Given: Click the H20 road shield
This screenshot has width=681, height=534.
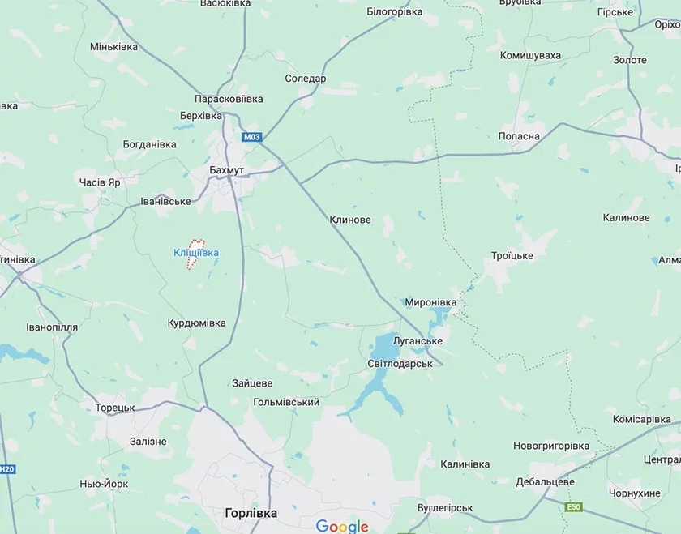Looking at the screenshot, I should click(x=7, y=469).
